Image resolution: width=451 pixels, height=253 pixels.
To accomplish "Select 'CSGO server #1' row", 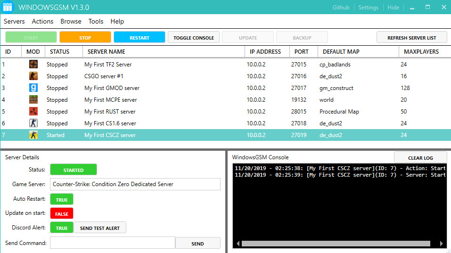I will point(225,76).
